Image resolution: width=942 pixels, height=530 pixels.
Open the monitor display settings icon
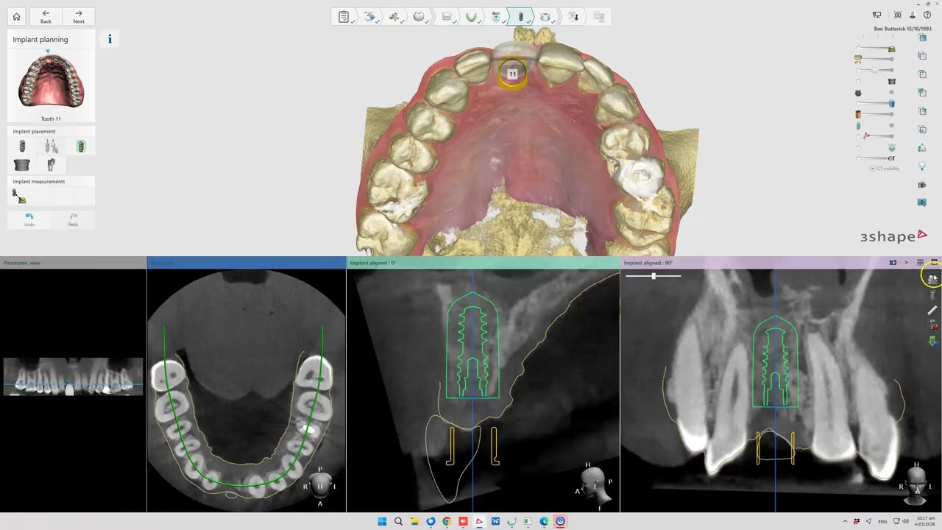(x=877, y=15)
